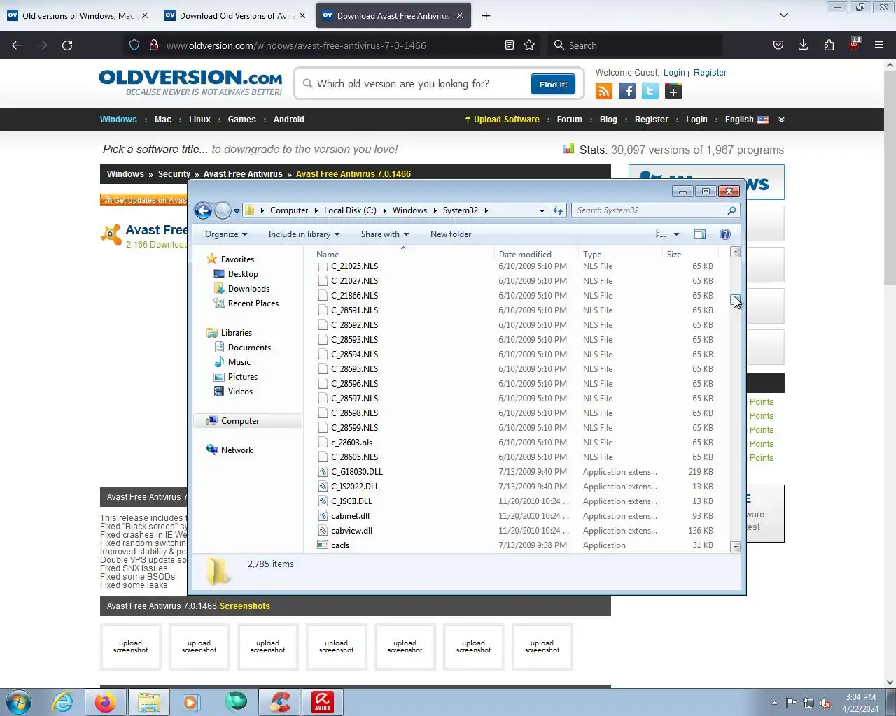Screen dimensions: 896x716
Task: Click the Facebook icon on Oldversion header
Action: 627,91
